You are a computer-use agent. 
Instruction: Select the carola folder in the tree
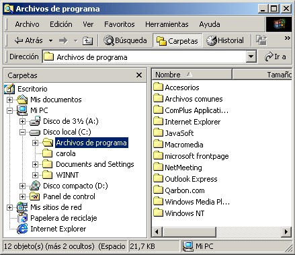click(58, 153)
